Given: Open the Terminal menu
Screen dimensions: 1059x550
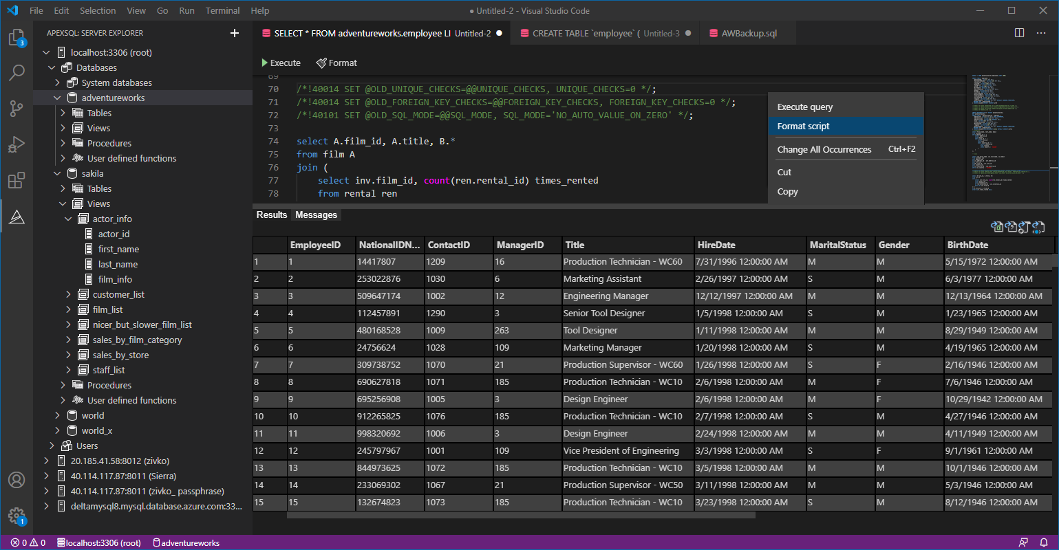Looking at the screenshot, I should (222, 10).
